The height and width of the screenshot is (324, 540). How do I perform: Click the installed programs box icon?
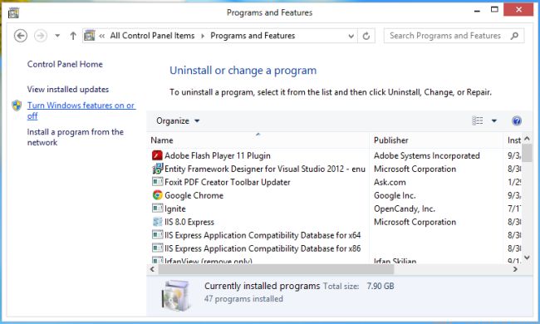coord(175,296)
